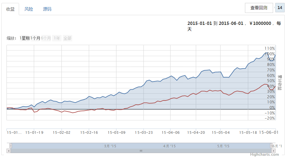Viewport: 286px width, 158px height.
Task: Click the scrollbar right arrow
Action: coord(273,151)
